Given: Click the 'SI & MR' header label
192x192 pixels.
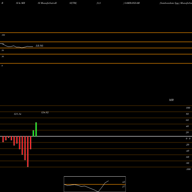Looking at the screenshot, I should tap(20, 3).
